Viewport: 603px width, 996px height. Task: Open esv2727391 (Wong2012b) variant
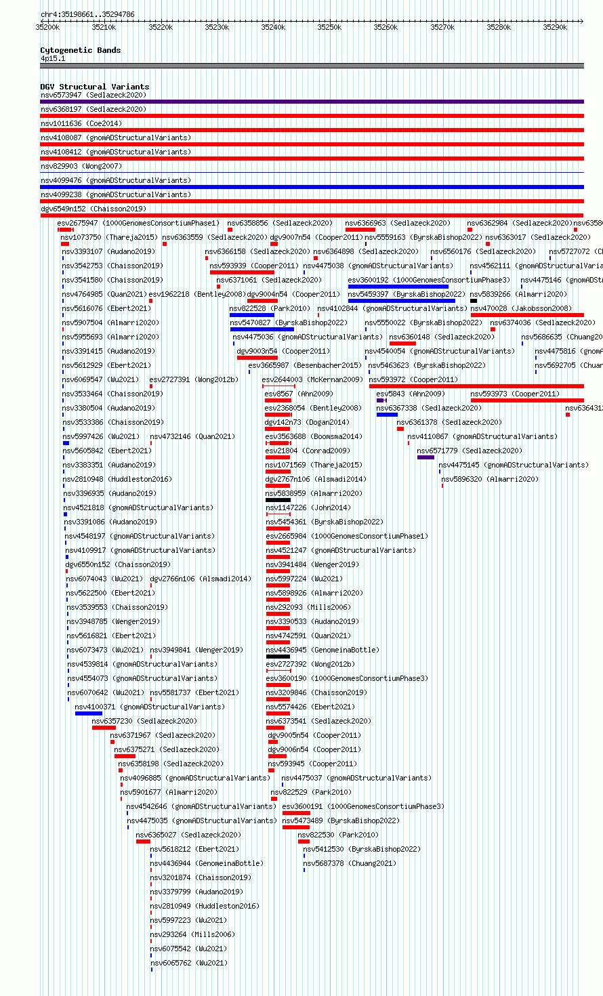194,379
